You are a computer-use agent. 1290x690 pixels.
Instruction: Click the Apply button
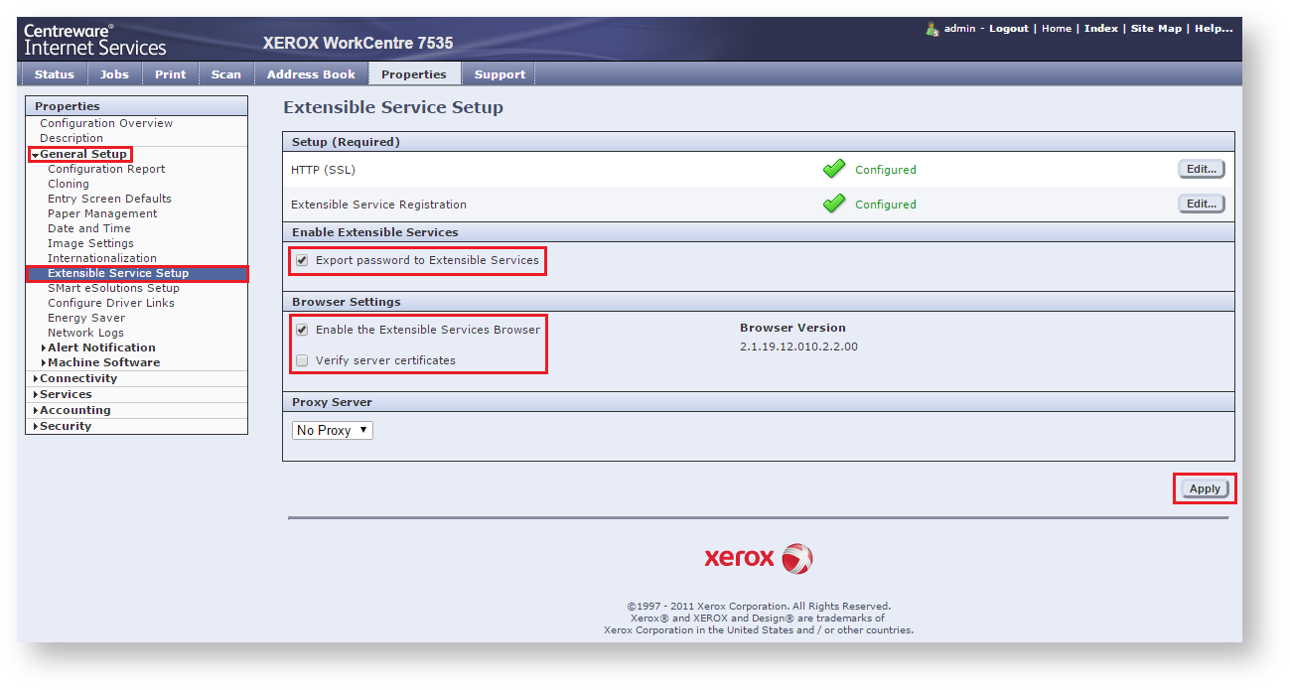click(1205, 488)
